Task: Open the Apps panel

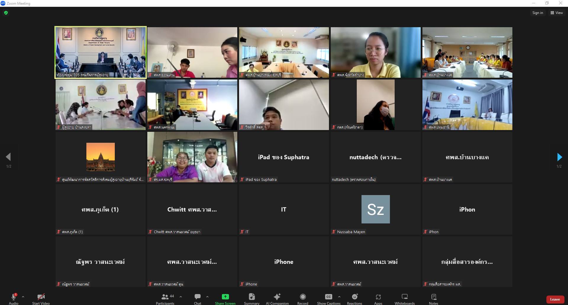Action: [378, 298]
